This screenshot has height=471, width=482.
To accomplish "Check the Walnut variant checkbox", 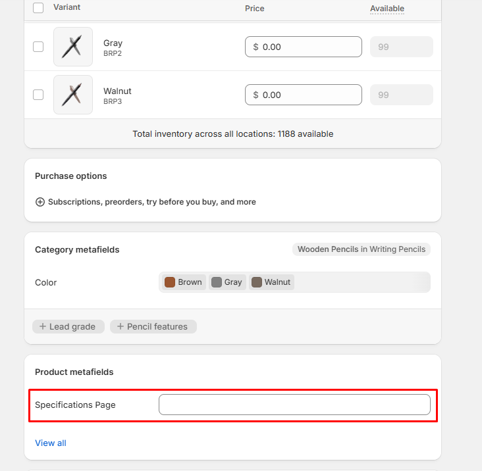I will click(38, 95).
